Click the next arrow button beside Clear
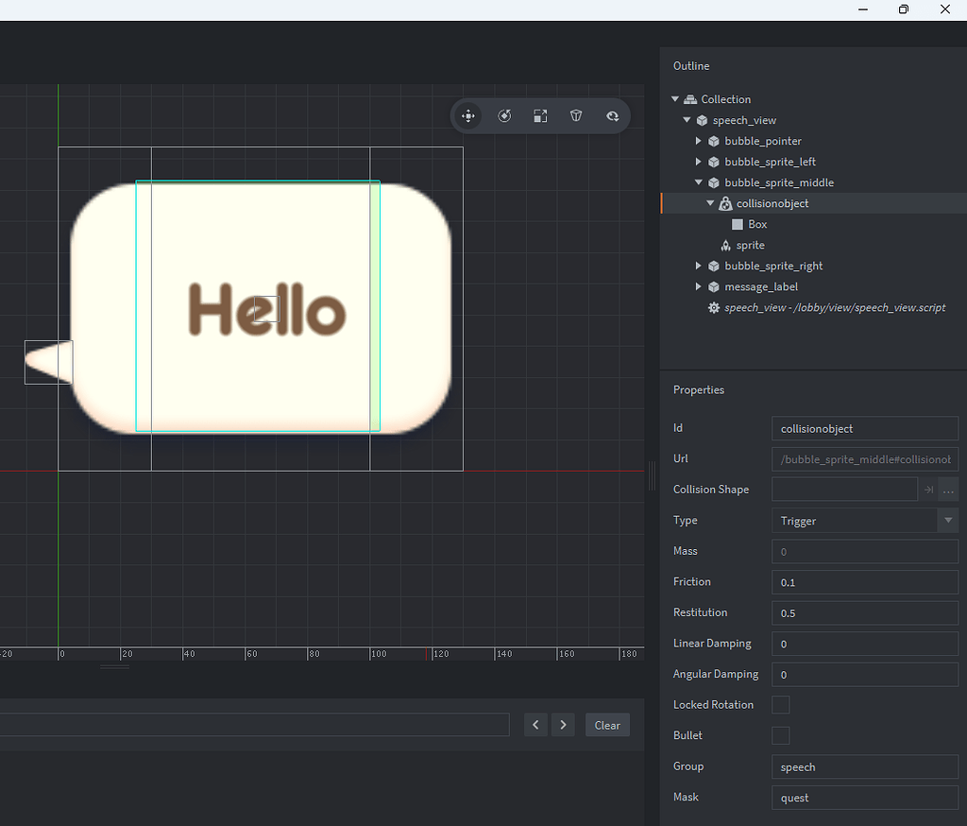The width and height of the screenshot is (967, 826). (563, 725)
